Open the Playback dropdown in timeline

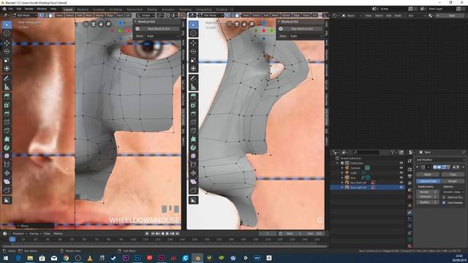pyautogui.click(x=20, y=234)
